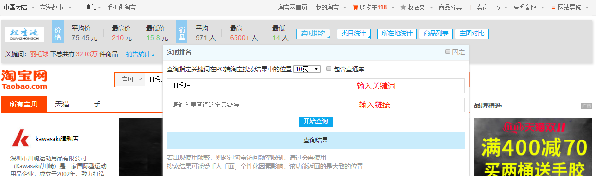This screenshot has height=176, width=596.
Task: Click the 15.8 元 lowest price value
Action: pos(157,37)
